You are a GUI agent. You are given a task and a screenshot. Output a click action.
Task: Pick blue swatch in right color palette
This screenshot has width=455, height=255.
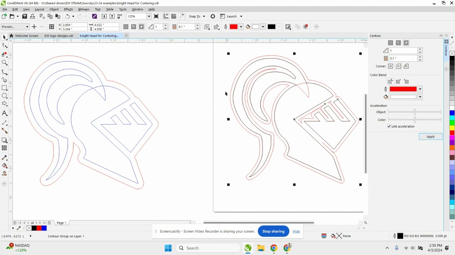coord(452,113)
